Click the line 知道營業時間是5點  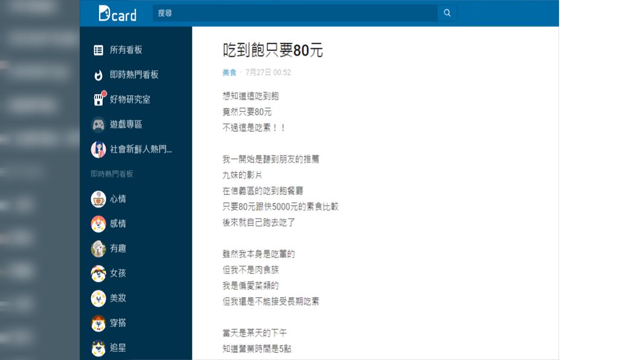(257, 349)
